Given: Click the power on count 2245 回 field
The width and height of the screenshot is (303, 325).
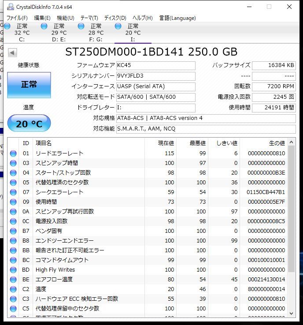Looking at the screenshot, I should point(274,97).
